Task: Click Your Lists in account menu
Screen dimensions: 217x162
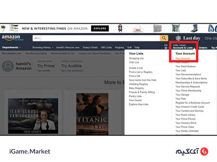Action: (181, 71)
